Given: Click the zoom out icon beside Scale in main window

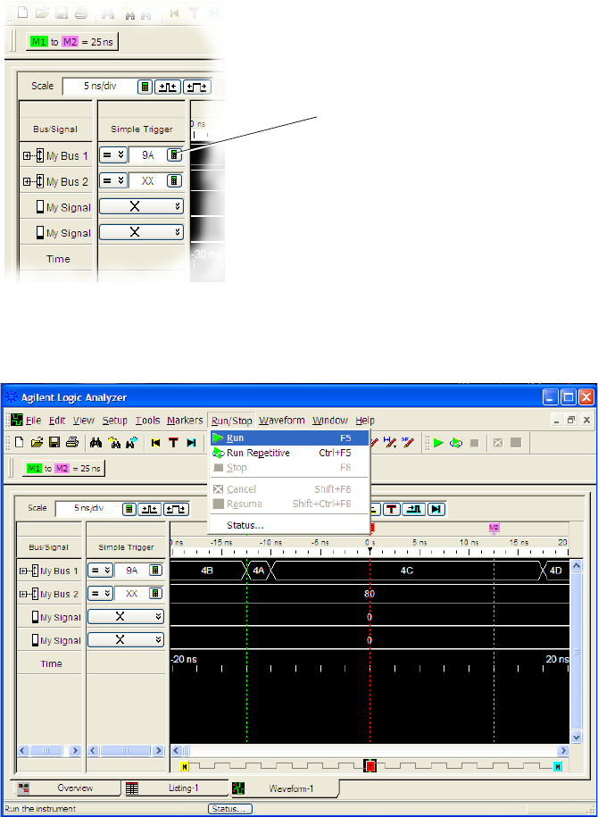Looking at the screenshot, I should (x=150, y=509).
